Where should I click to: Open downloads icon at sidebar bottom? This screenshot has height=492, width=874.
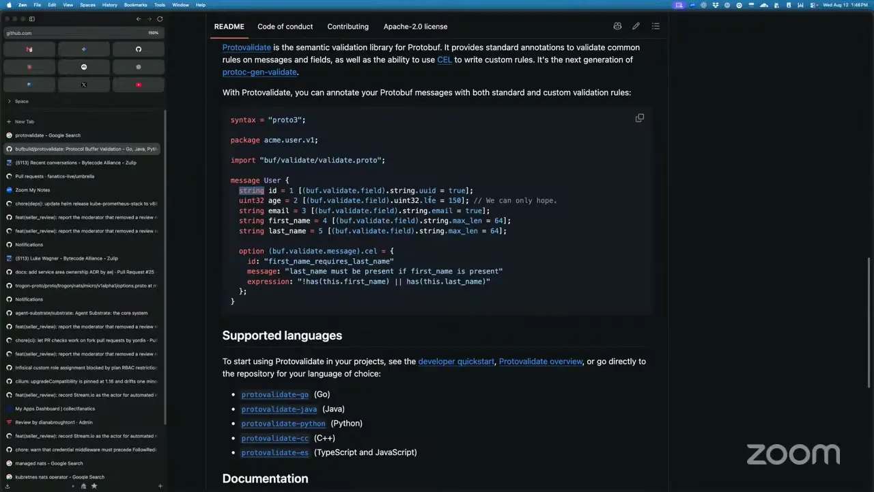click(x=8, y=486)
